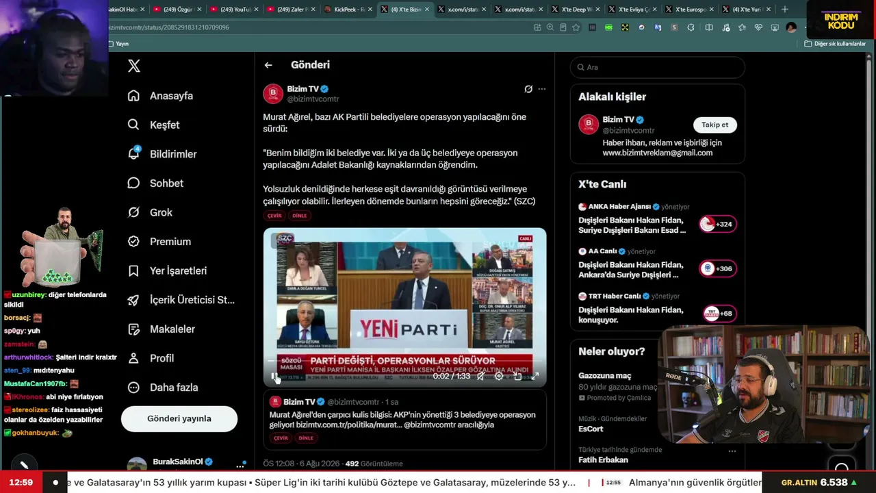The image size is (876, 493).
Task: Close the active X'te Bizim tab
Action: (427, 10)
